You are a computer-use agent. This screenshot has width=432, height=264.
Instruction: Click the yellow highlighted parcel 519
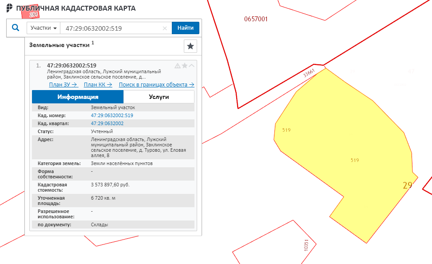pyautogui.click(x=351, y=146)
